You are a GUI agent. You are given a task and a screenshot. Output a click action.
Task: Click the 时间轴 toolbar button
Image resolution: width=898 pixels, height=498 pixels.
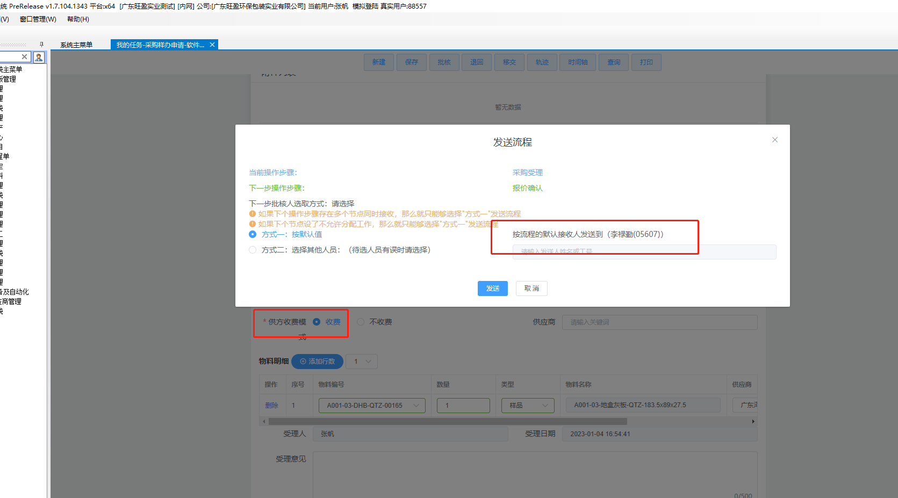pyautogui.click(x=578, y=62)
